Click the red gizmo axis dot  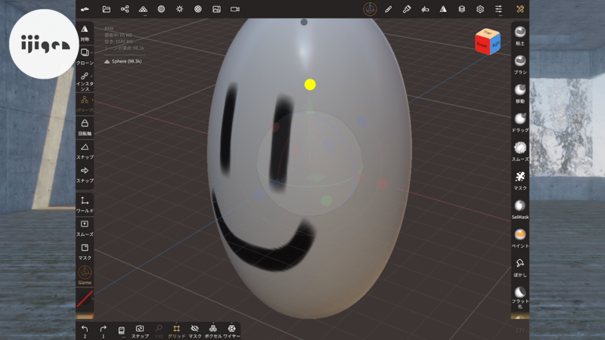pos(382,184)
